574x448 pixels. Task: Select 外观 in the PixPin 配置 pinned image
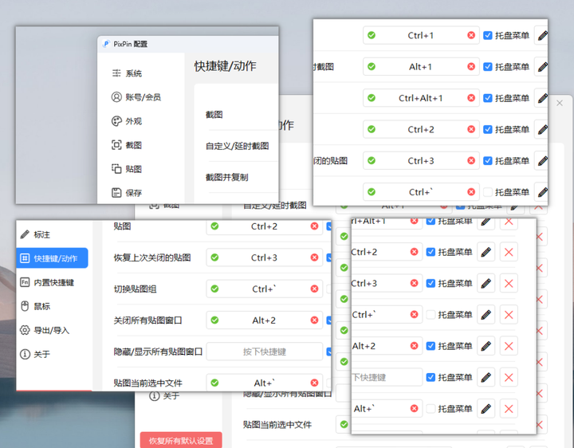point(127,121)
